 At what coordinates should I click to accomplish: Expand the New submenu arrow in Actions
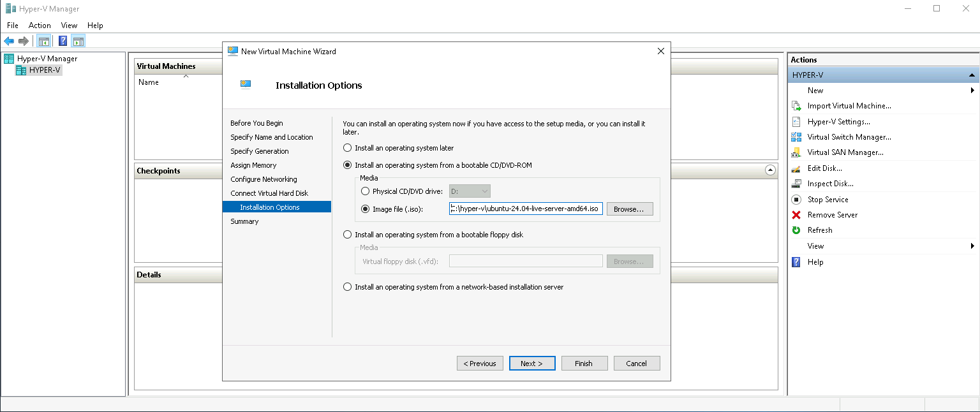[972, 91]
